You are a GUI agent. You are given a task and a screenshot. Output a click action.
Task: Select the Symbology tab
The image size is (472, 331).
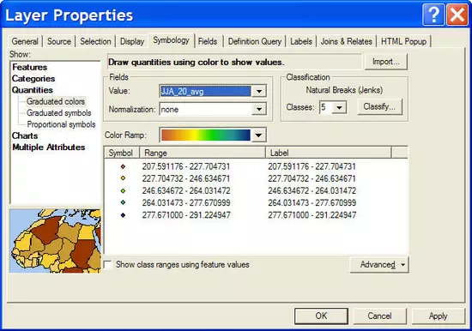click(x=171, y=40)
